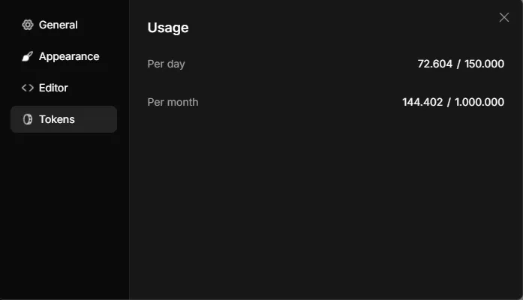
Task: Select the daily usage value 72.604
Action: [435, 64]
